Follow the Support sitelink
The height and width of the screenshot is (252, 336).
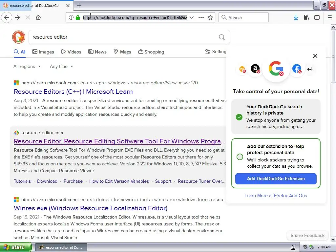click(163, 181)
